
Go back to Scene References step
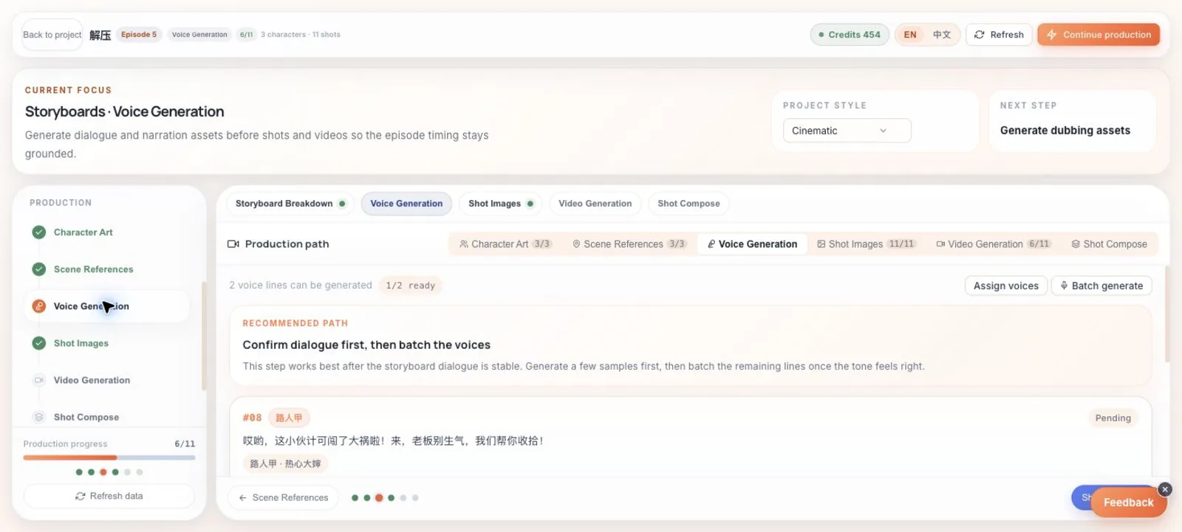(x=283, y=498)
